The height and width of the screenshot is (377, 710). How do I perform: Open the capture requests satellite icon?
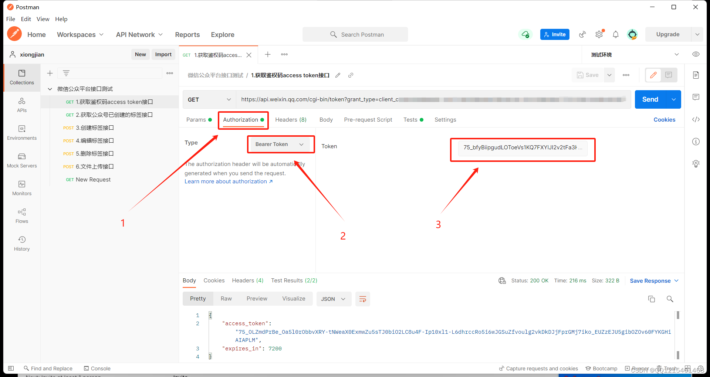pyautogui.click(x=582, y=34)
